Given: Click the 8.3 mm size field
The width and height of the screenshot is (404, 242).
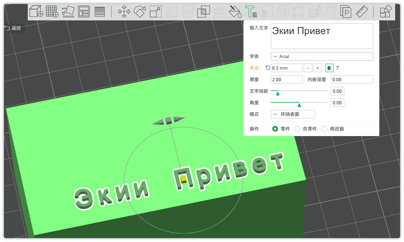Looking at the screenshot, I should tap(286, 68).
